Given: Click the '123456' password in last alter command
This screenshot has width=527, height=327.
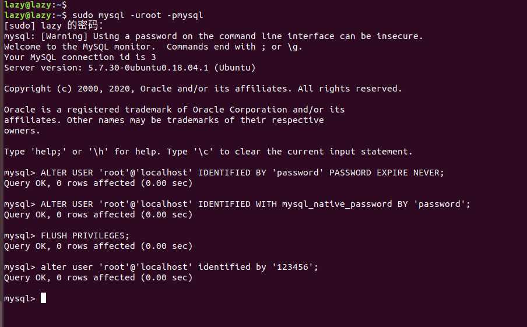Looking at the screenshot, I should [x=293, y=267].
